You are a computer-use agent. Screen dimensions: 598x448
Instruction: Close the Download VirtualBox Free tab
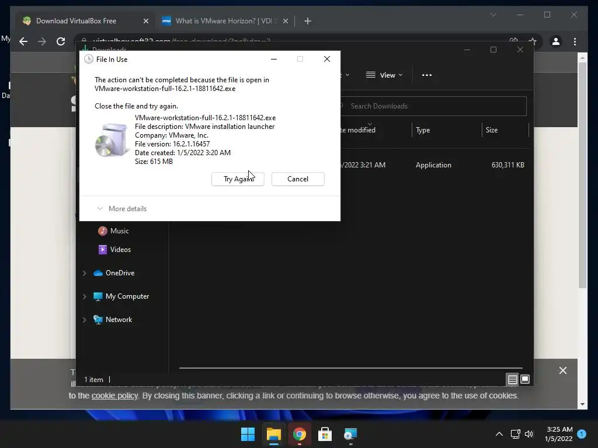tap(145, 21)
